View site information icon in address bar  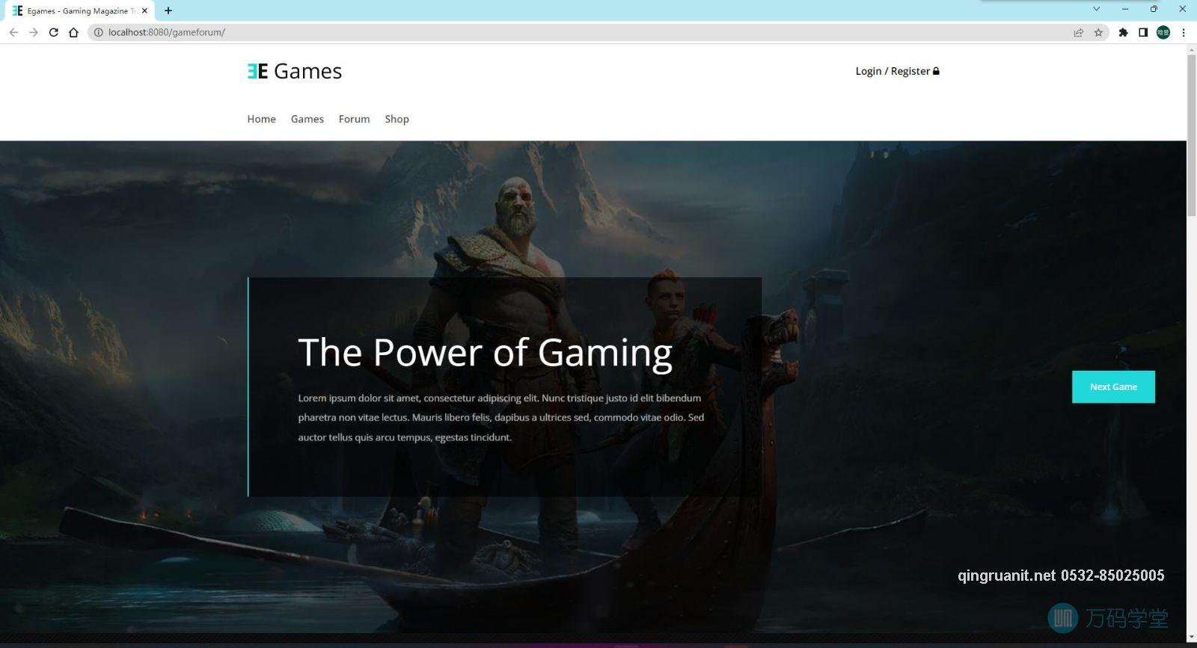click(98, 32)
